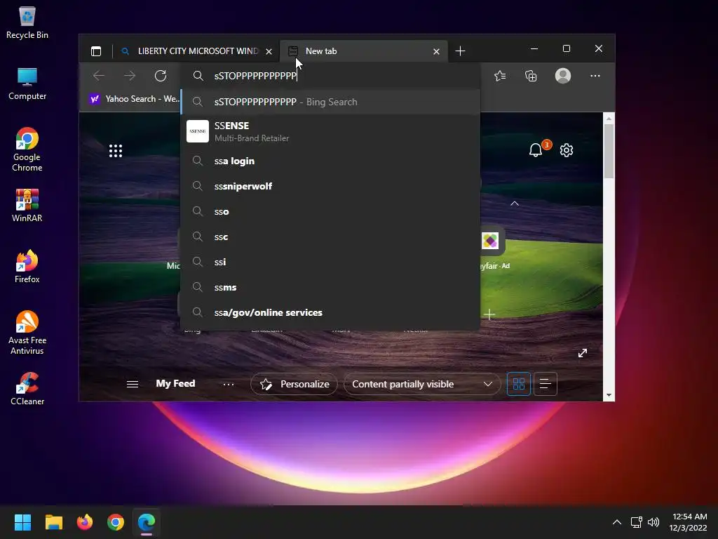
Task: Open the feed more options ellipsis
Action: [229, 384]
